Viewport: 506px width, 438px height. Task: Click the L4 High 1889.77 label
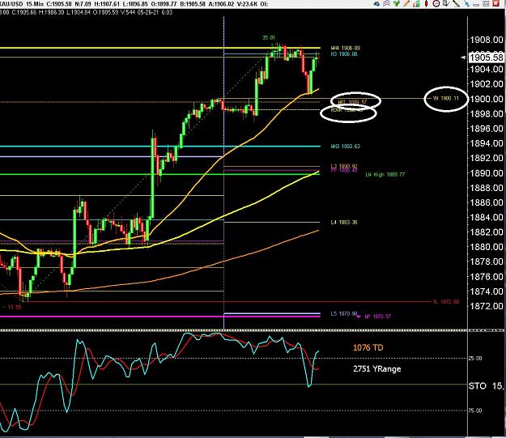point(385,175)
